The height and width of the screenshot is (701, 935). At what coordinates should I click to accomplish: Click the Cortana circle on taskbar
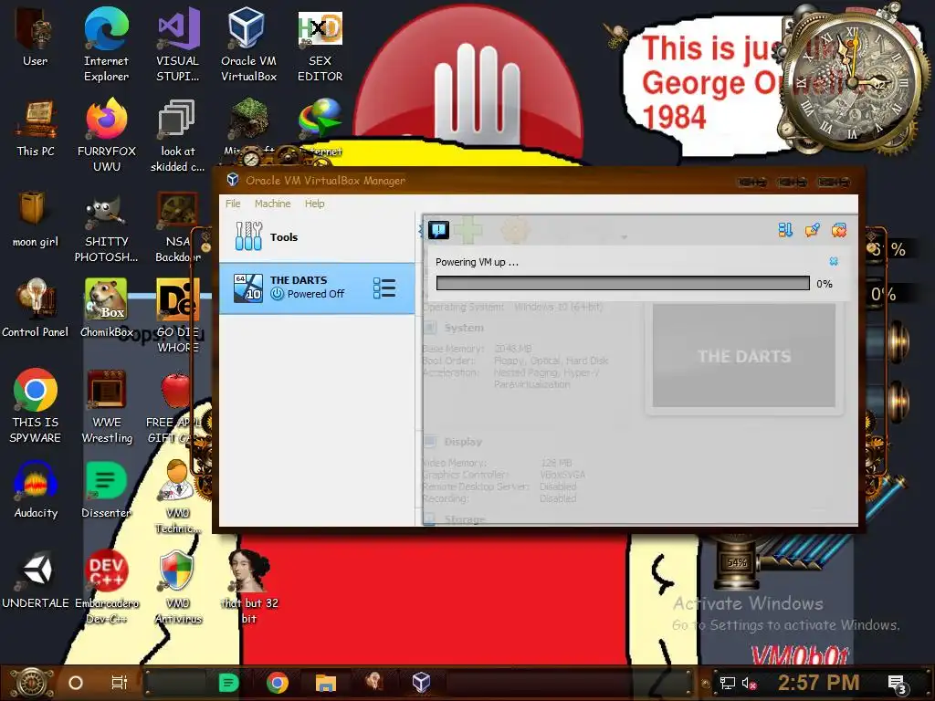[76, 683]
